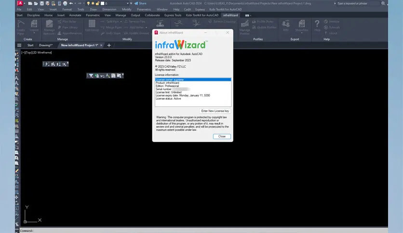Click the Create Pipes ribbon icon
403x233 pixels.
coord(21,27)
